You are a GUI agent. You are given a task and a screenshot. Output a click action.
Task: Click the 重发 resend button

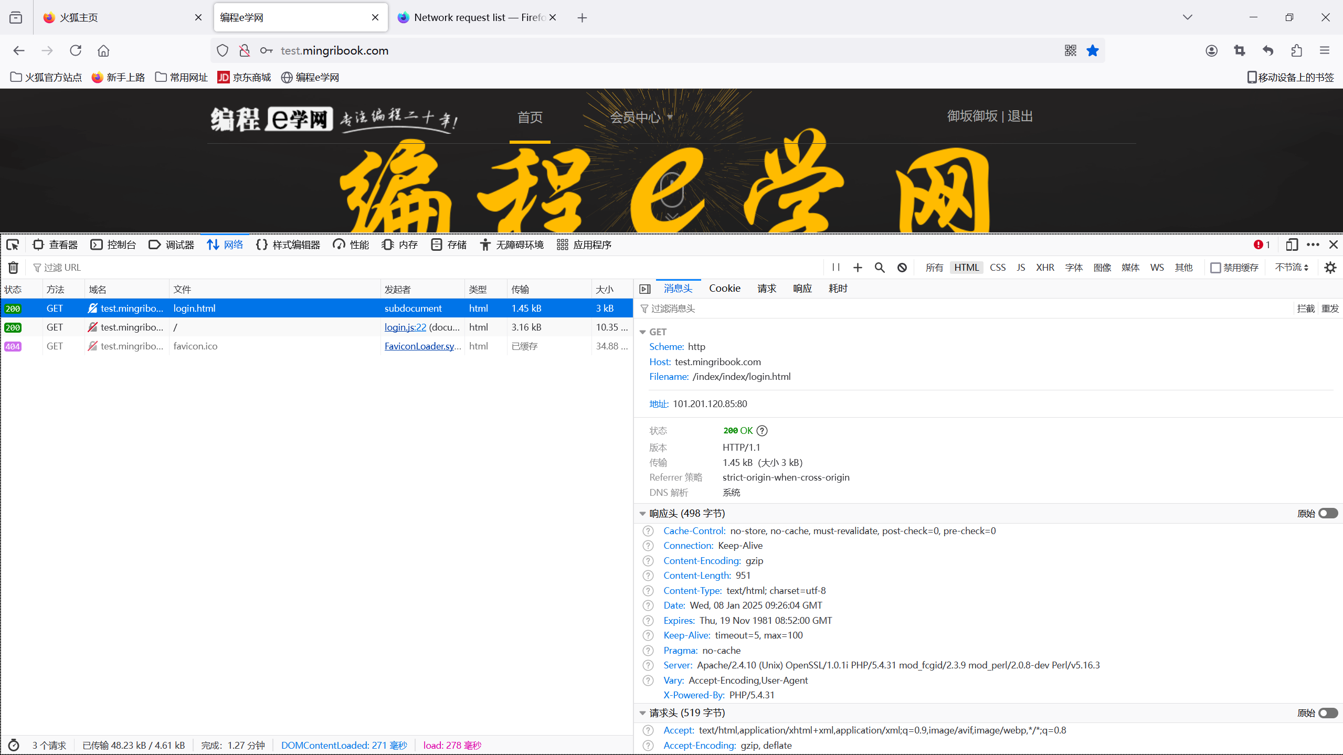(1330, 309)
